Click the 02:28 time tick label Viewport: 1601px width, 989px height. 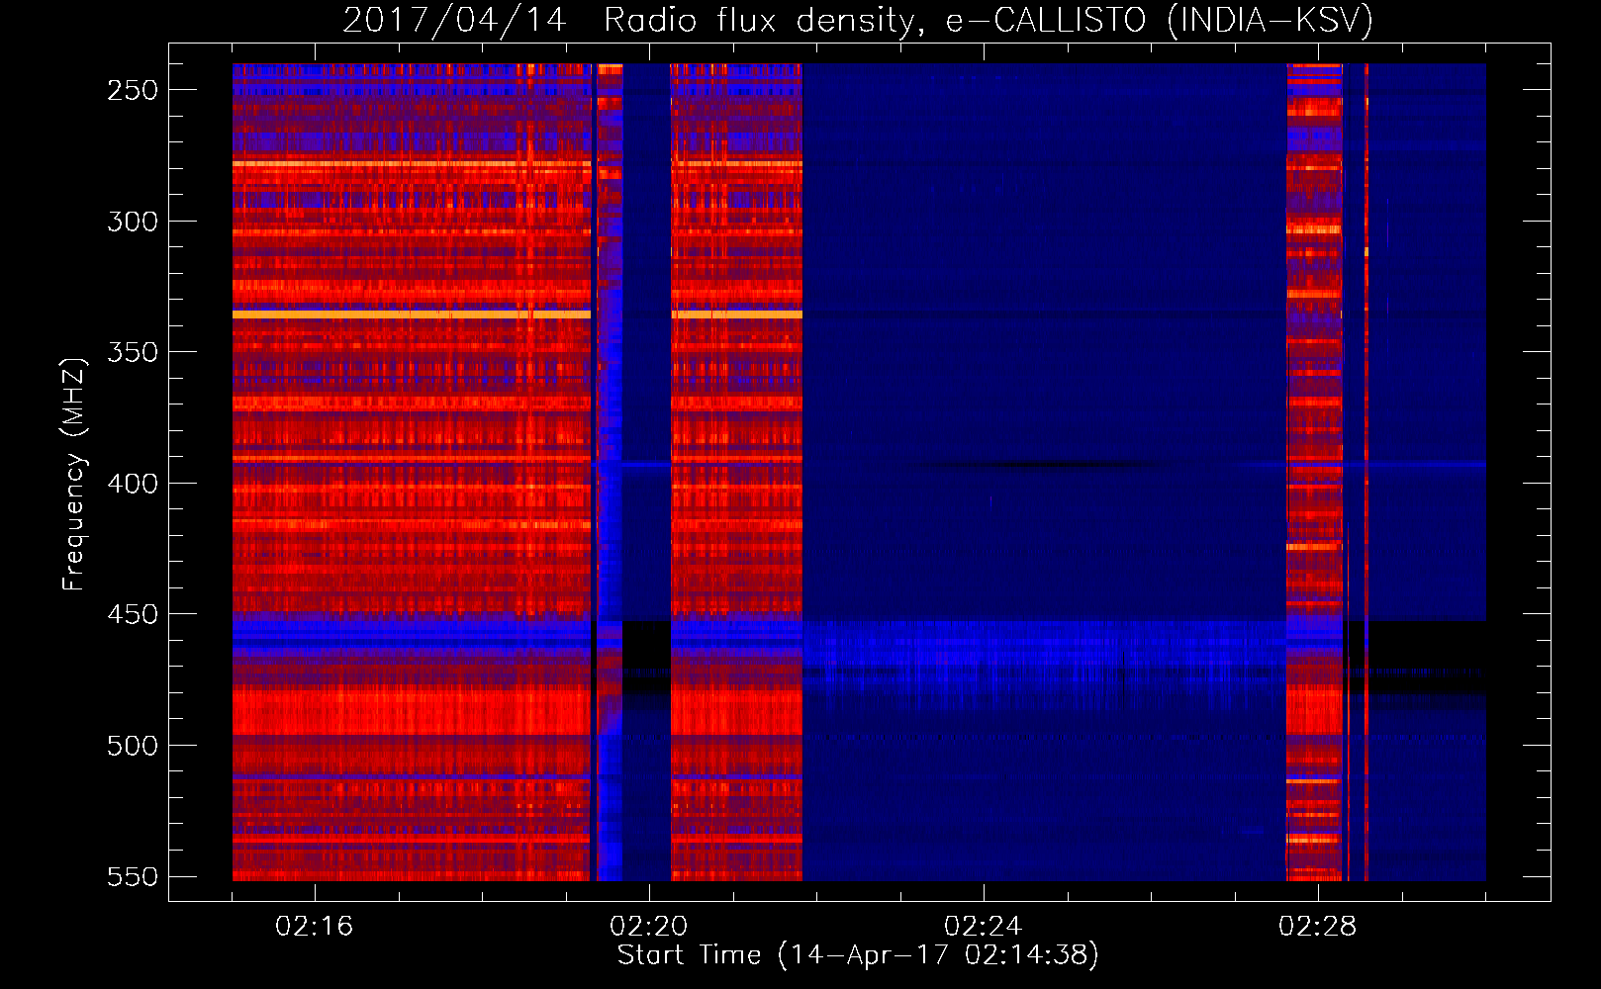[1317, 927]
